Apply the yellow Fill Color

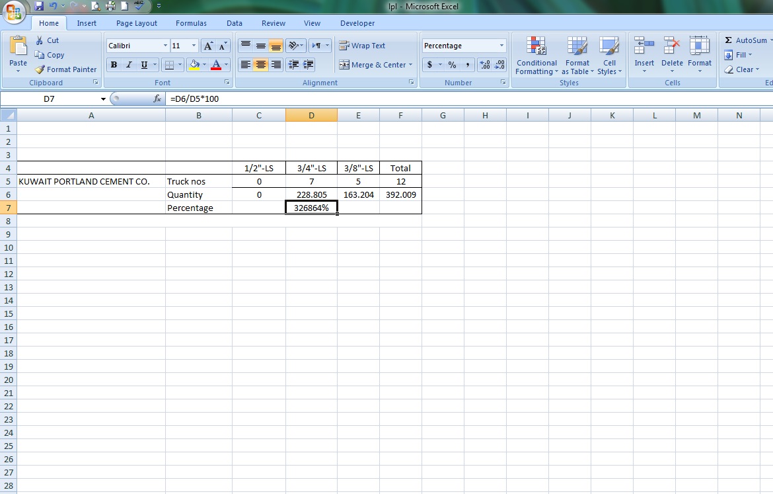[194, 65]
